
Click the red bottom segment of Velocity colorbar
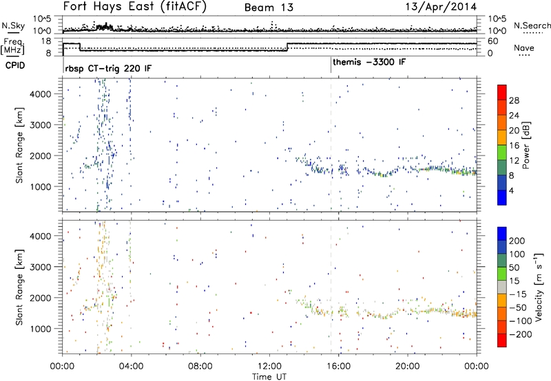coord(502,340)
